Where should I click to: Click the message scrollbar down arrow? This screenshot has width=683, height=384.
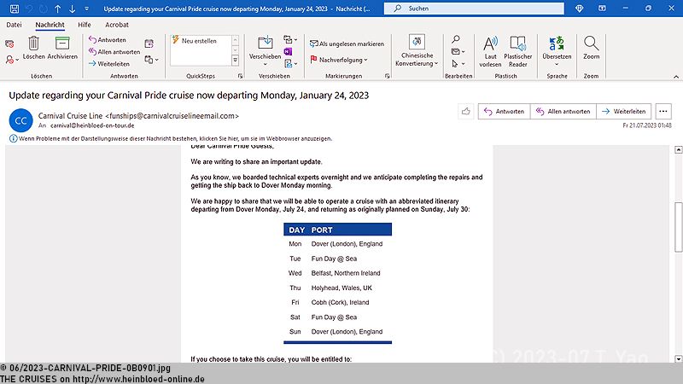(678, 358)
